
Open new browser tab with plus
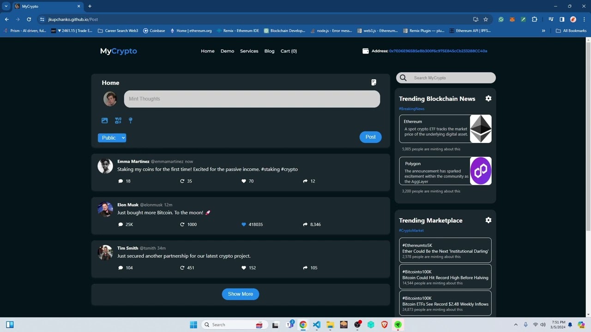90,6
